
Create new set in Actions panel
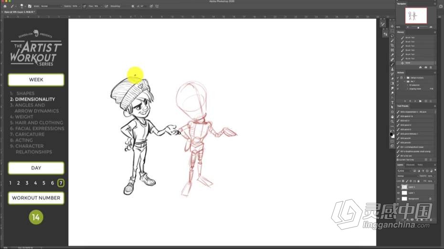coord(420,101)
